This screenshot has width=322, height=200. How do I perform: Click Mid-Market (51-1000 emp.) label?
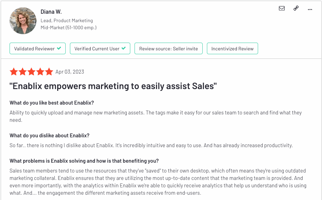pyautogui.click(x=68, y=27)
